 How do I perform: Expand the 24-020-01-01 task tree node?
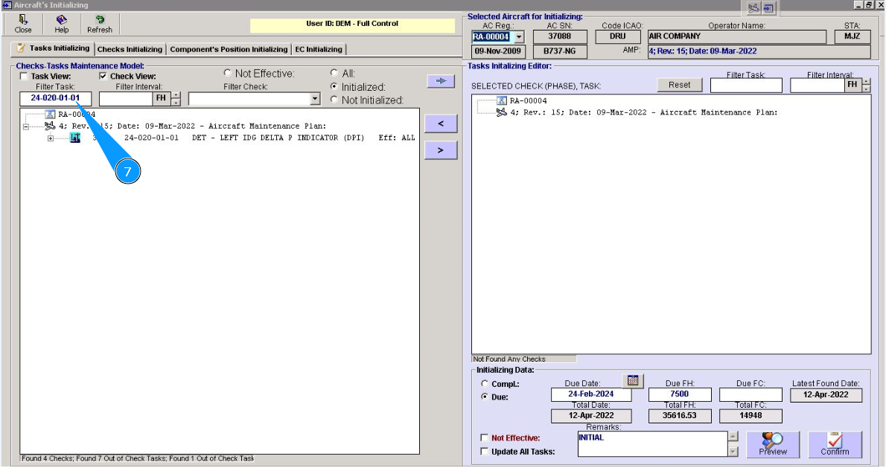[x=51, y=138]
